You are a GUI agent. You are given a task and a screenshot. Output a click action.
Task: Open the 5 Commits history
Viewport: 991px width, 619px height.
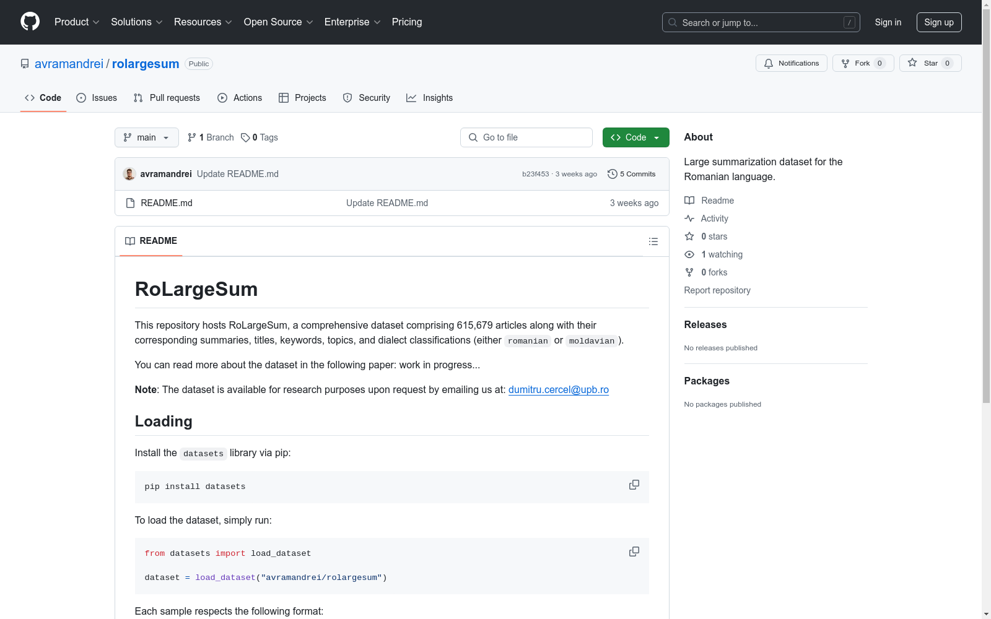coord(631,174)
